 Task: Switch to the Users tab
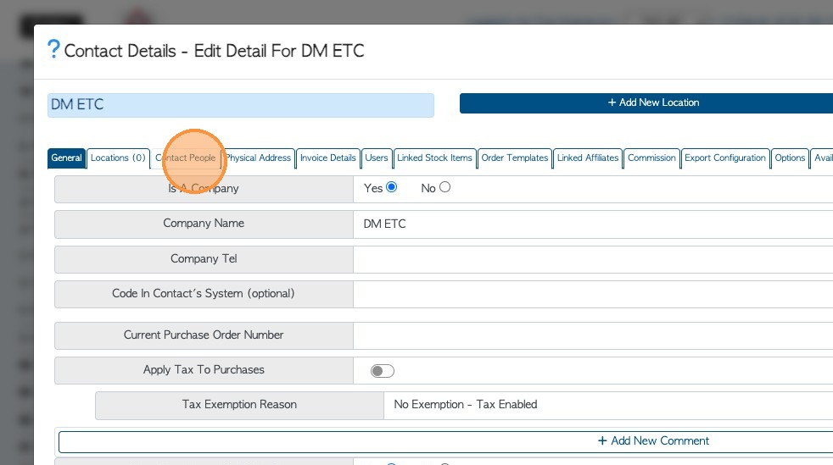(377, 158)
